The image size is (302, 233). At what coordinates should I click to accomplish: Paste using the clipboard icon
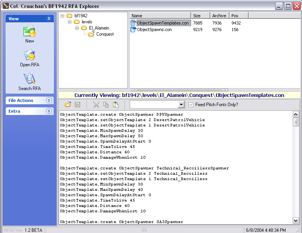[x=116, y=105]
